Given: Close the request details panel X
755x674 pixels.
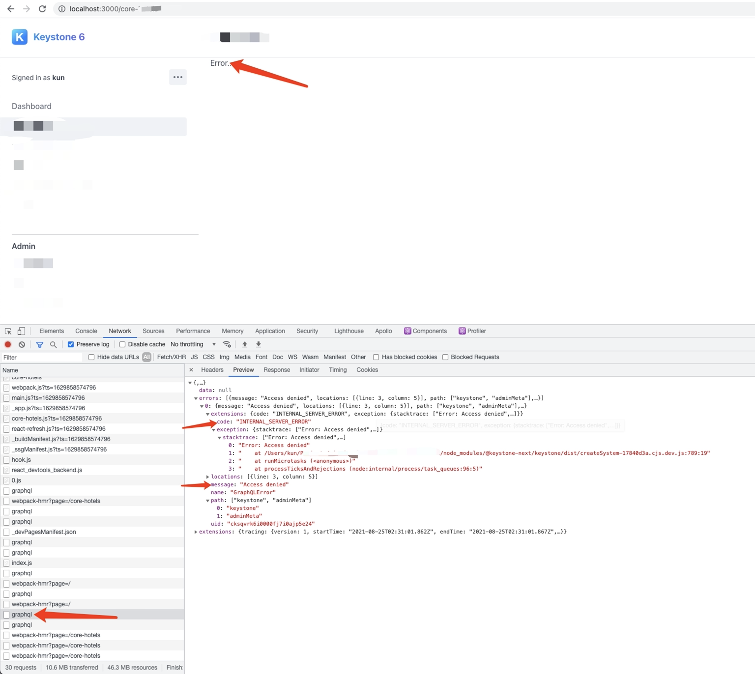Looking at the screenshot, I should tap(191, 370).
